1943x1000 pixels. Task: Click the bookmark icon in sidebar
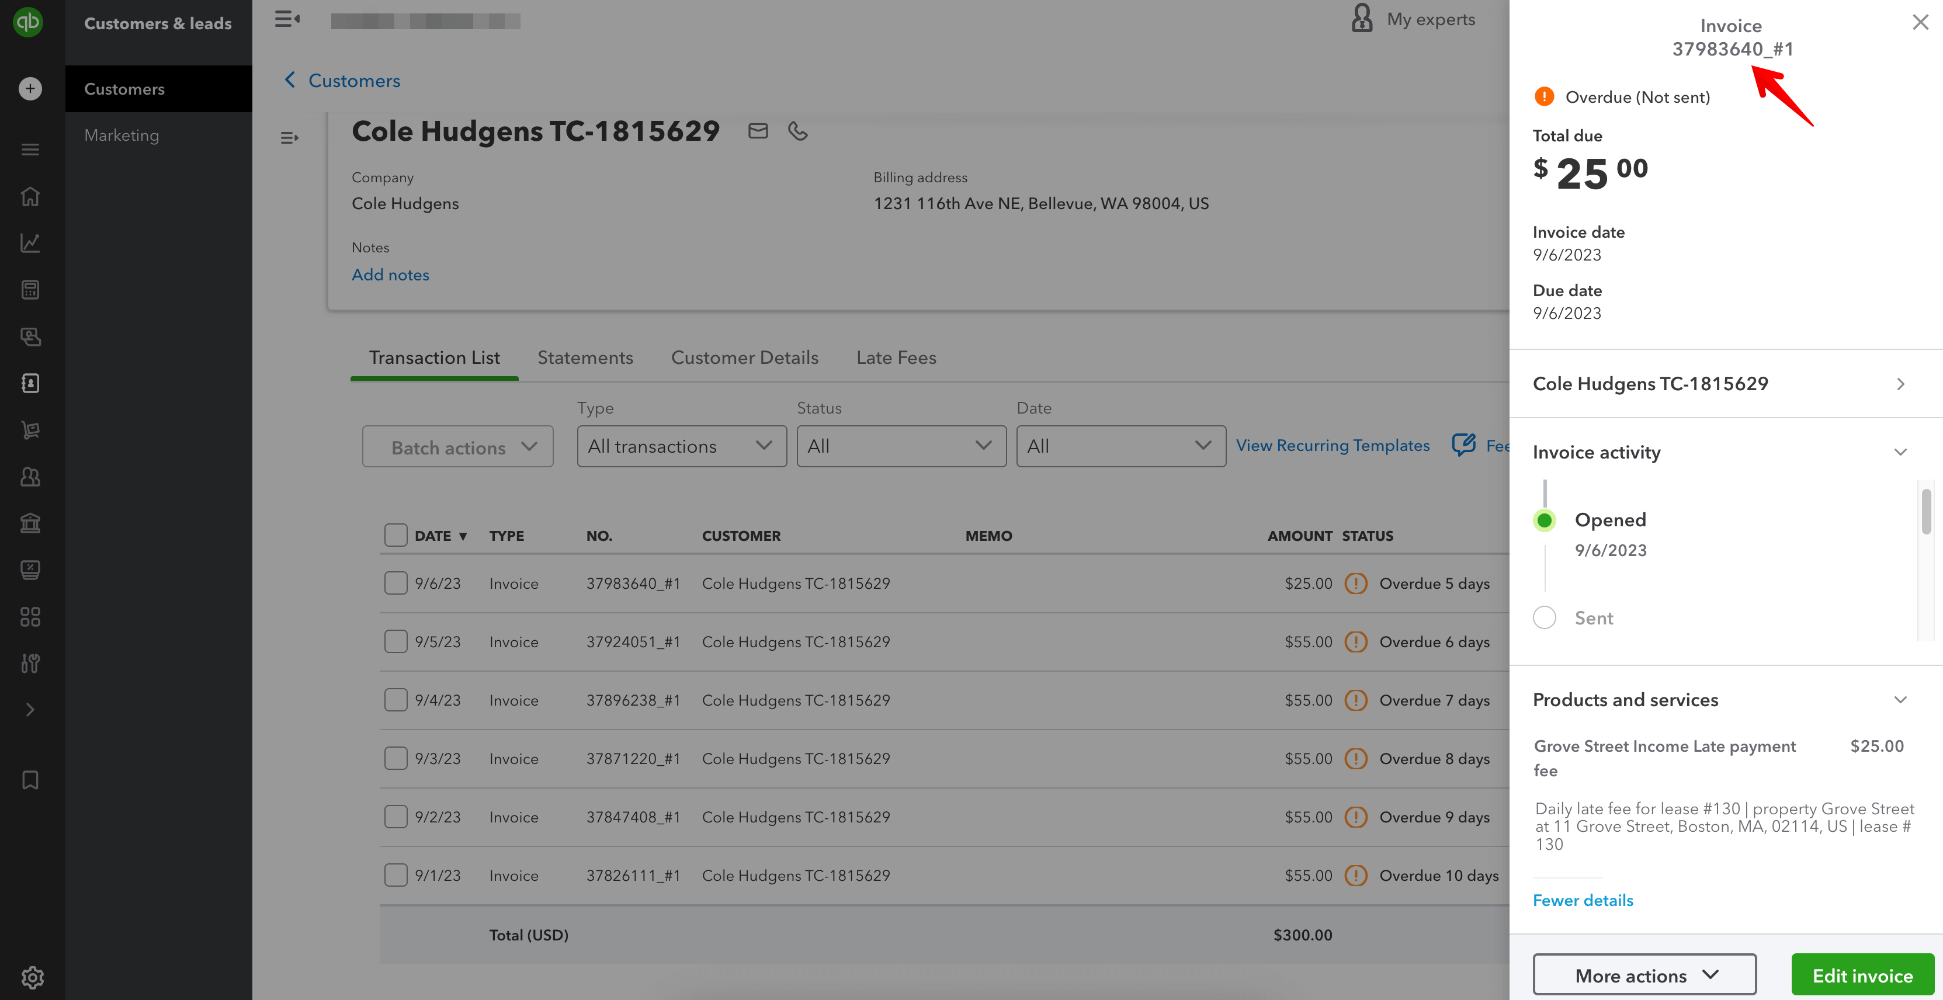click(x=30, y=780)
